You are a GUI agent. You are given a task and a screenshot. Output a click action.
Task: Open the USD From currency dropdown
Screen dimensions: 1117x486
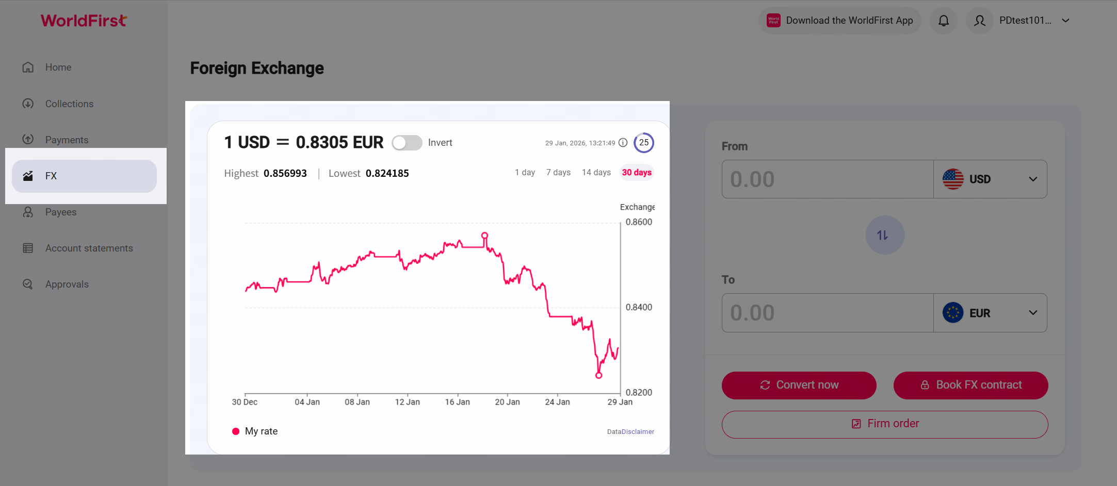coord(990,179)
